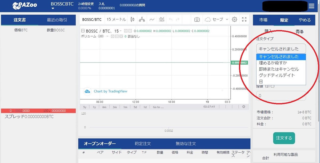Click the undo arrow in chart toolbar
Image resolution: width=320 pixels, height=163 pixels.
pyautogui.click(x=171, y=19)
